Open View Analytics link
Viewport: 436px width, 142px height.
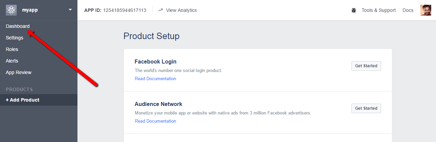pos(181,10)
